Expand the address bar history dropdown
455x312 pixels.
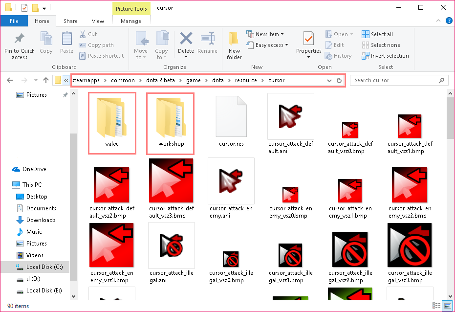[329, 80]
